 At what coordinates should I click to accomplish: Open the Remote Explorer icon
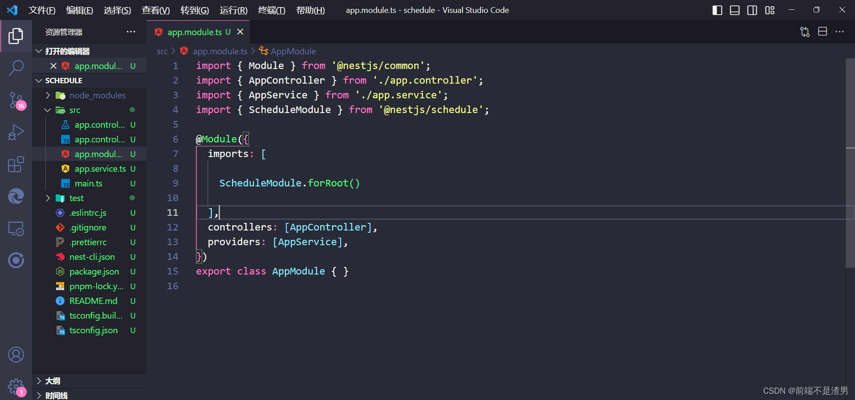click(x=16, y=229)
